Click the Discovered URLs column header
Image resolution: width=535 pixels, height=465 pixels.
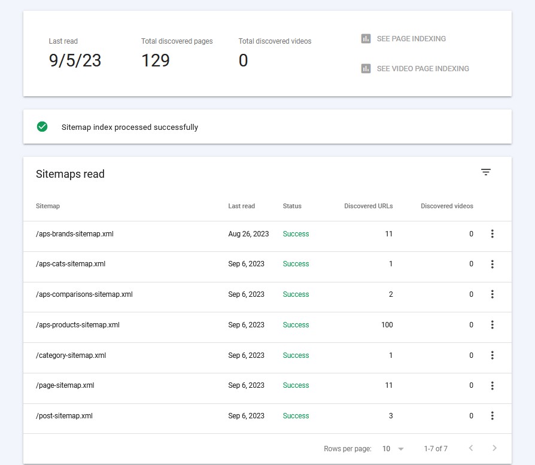tap(369, 206)
